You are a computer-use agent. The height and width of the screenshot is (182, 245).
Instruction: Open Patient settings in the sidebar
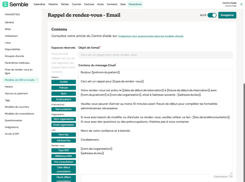(x=9, y=87)
